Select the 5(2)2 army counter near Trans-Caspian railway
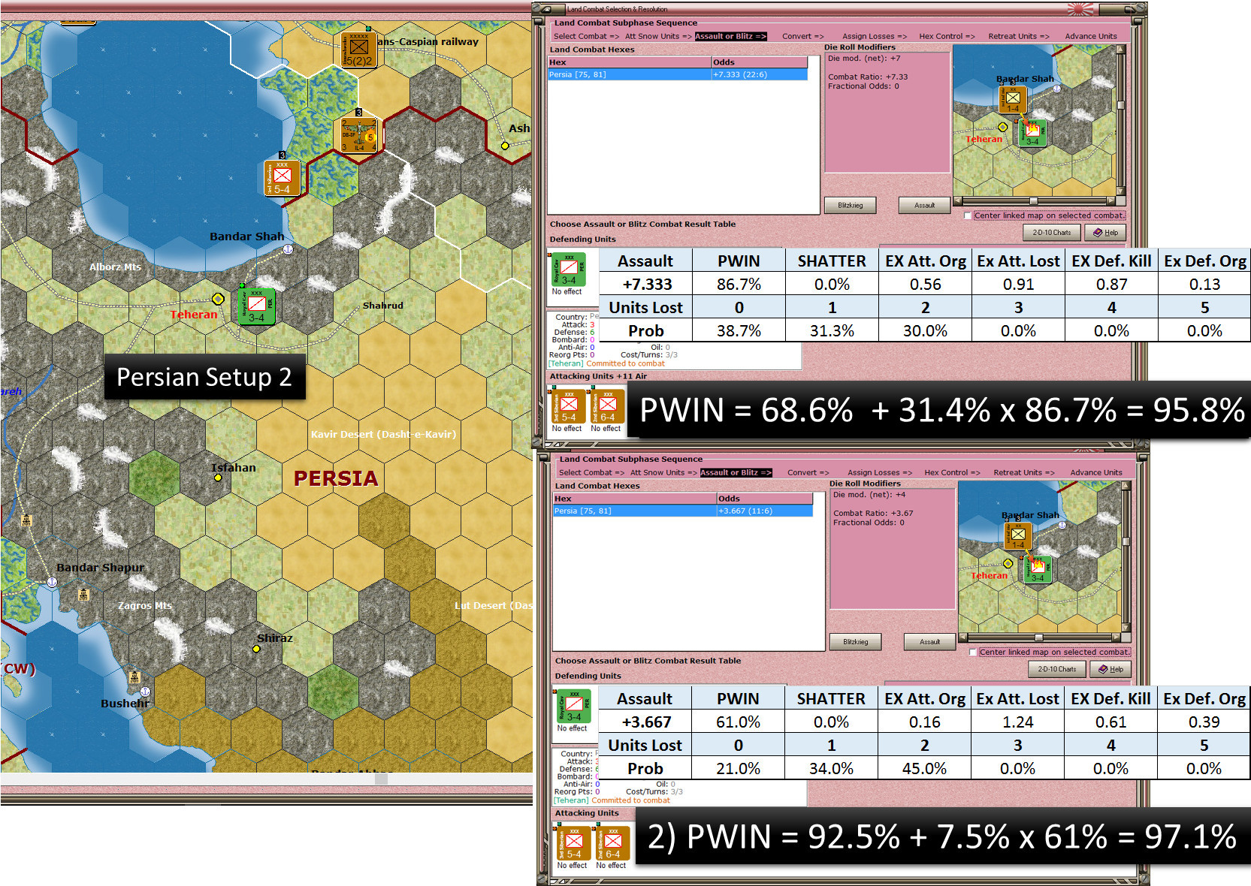The width and height of the screenshot is (1251, 886). [358, 50]
